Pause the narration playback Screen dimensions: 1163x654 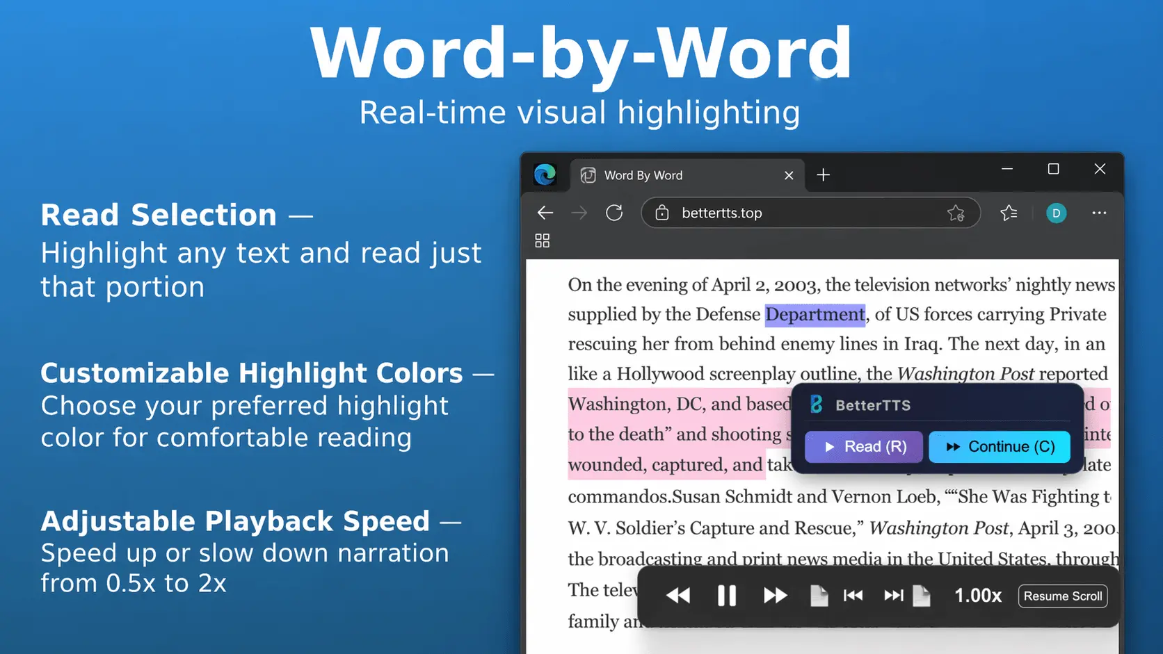(x=727, y=596)
